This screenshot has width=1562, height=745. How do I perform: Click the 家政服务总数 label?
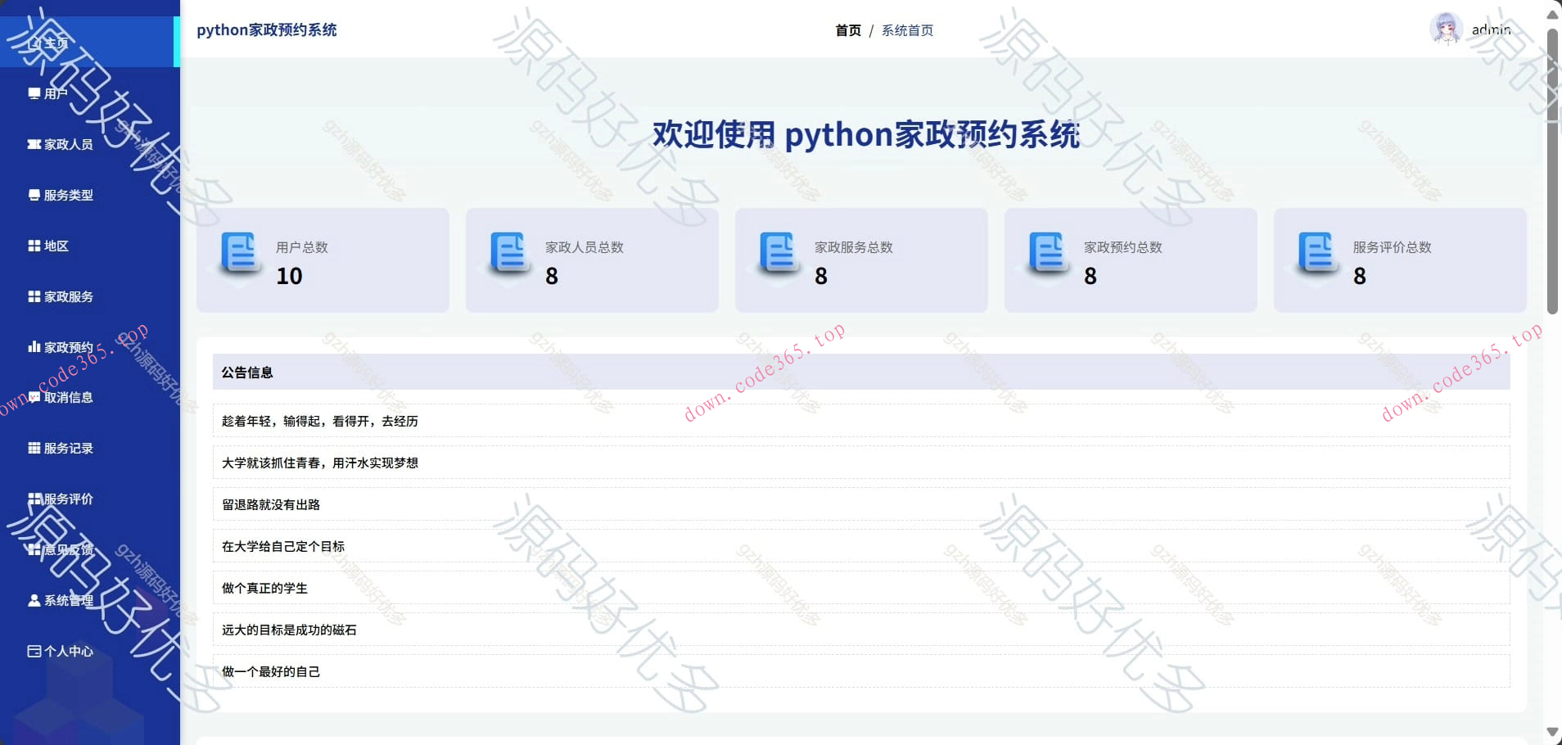(854, 247)
